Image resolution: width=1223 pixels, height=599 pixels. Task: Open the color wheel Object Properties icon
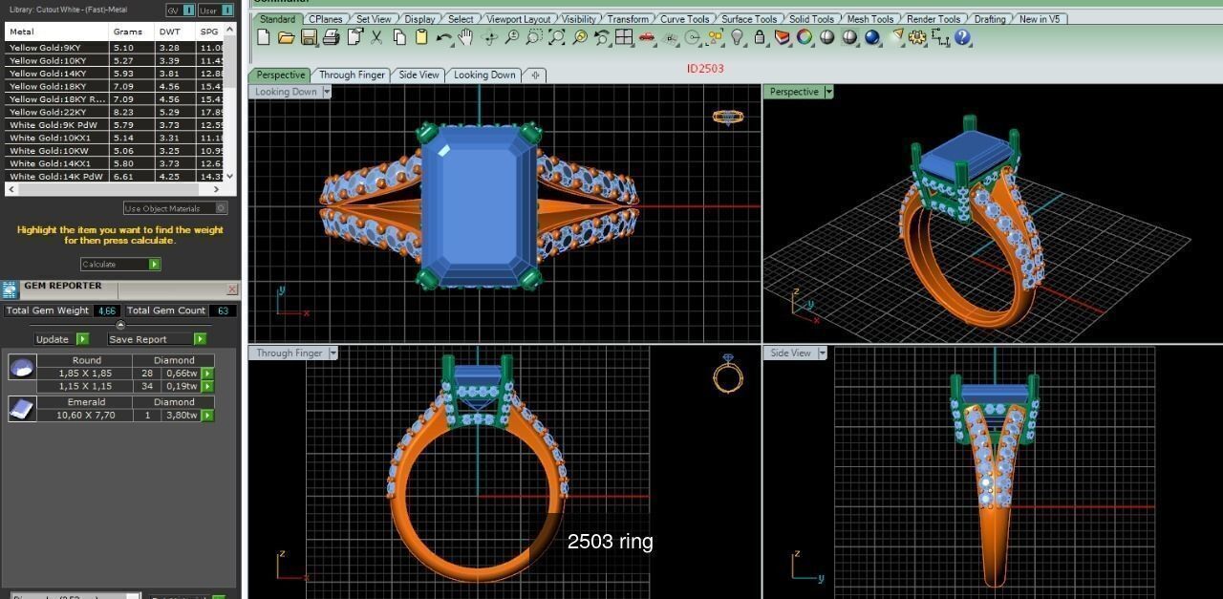click(x=805, y=37)
